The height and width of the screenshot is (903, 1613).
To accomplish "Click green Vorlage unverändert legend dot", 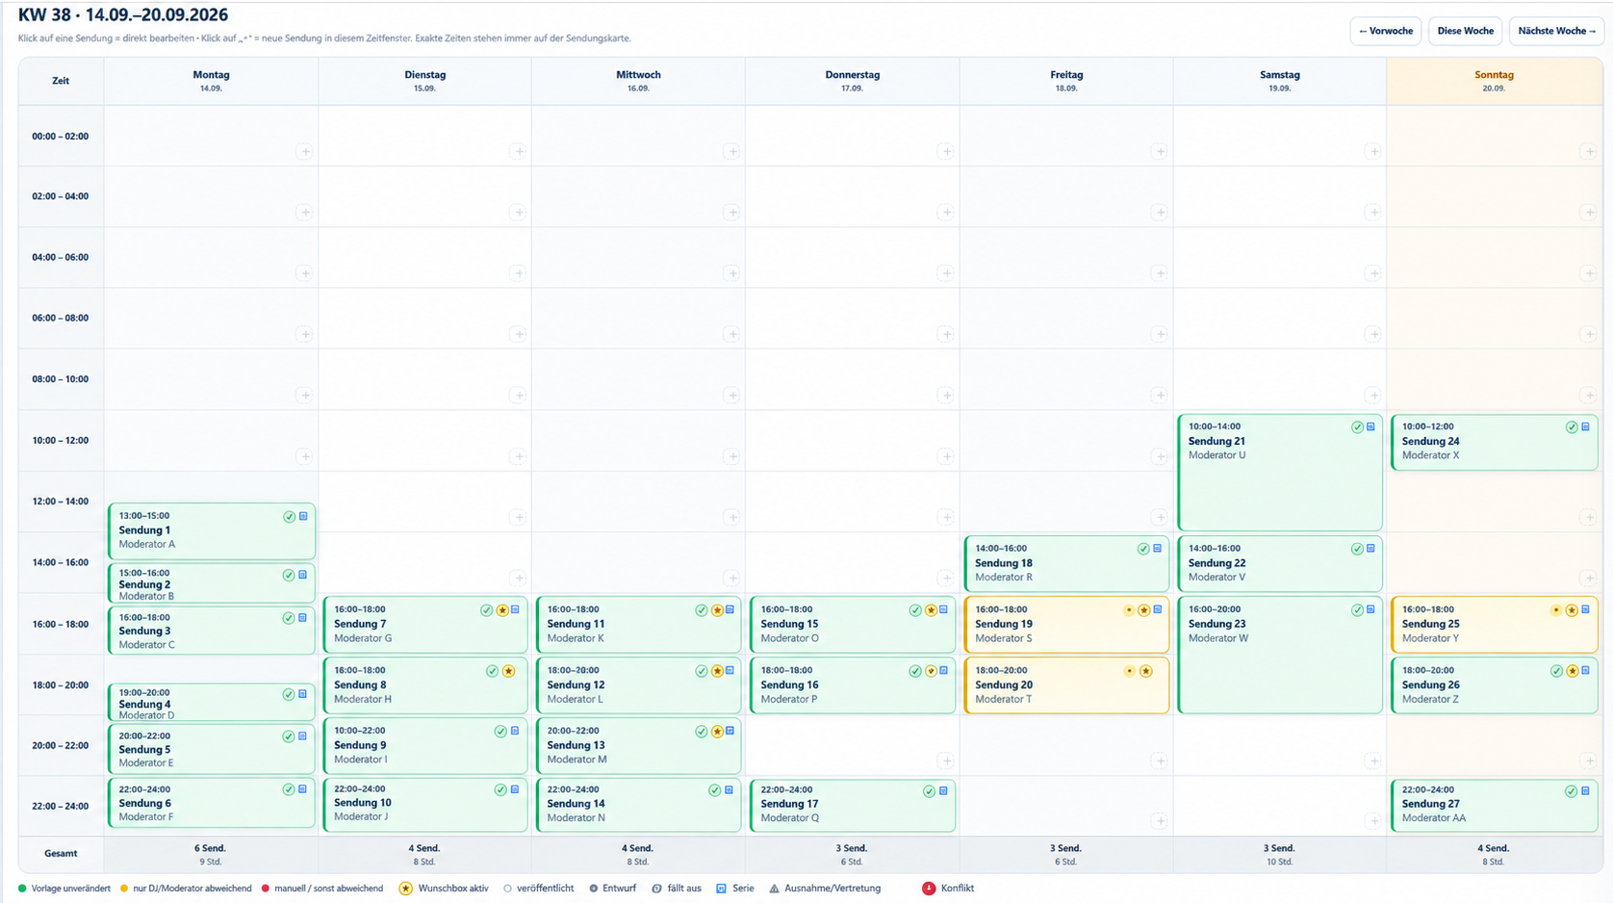I will click(22, 889).
